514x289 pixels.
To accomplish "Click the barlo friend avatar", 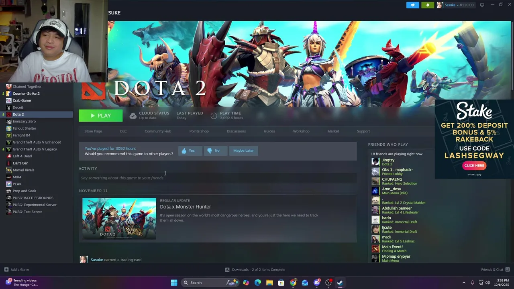I will tap(375, 220).
